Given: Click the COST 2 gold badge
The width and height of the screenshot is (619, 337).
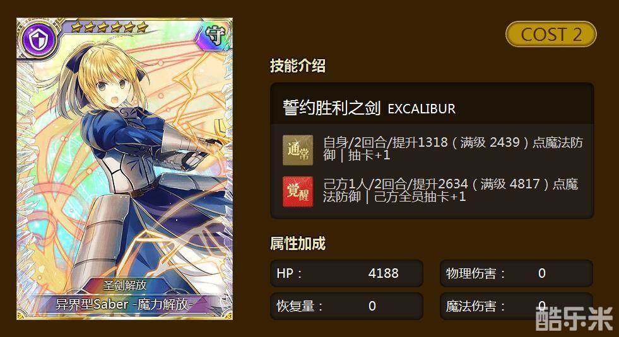Looking at the screenshot, I should pyautogui.click(x=551, y=34).
